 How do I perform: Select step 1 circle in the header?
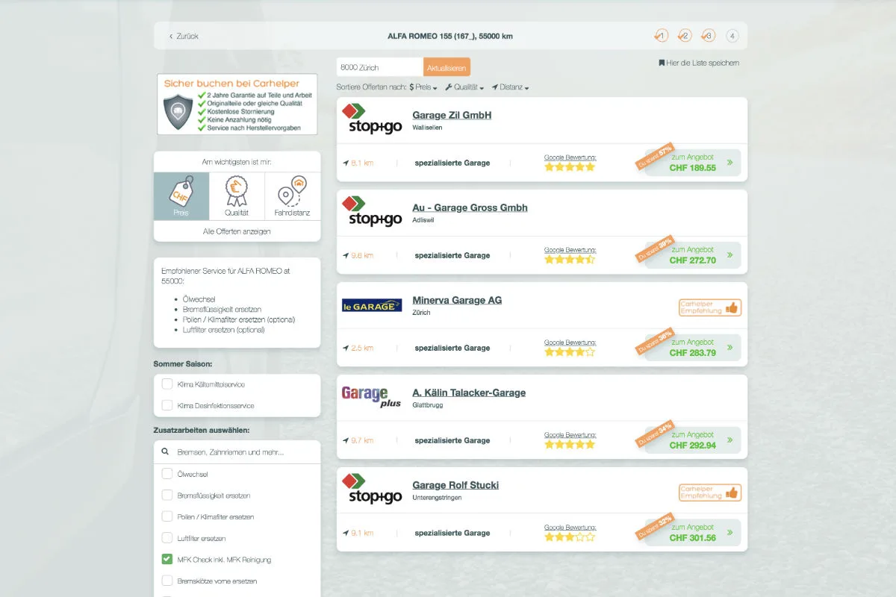[x=662, y=36]
